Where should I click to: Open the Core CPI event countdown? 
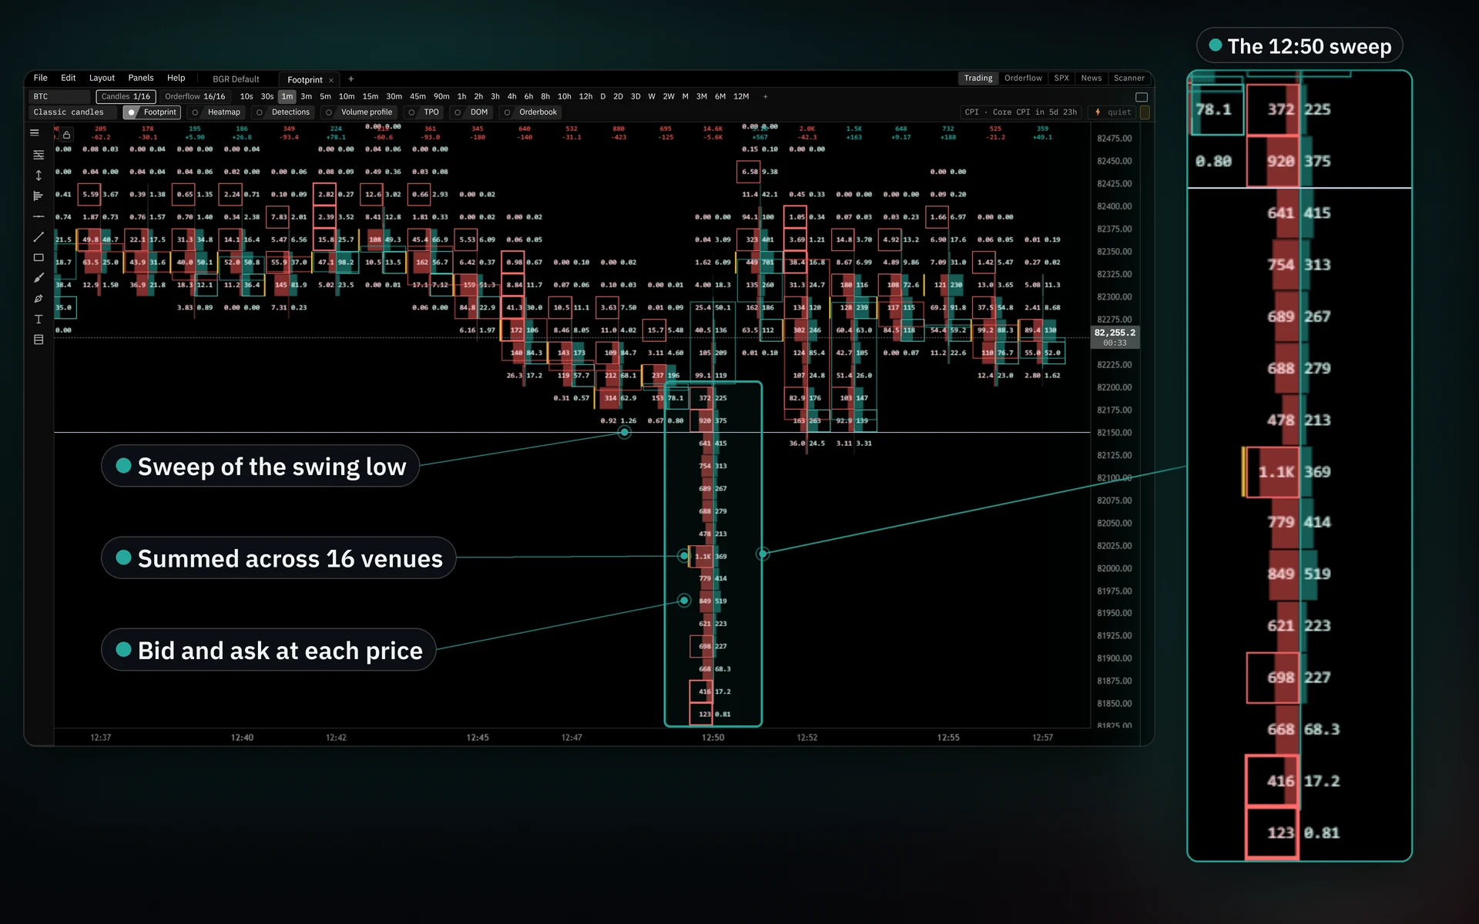point(1021,112)
